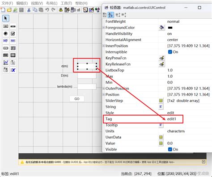This screenshot has height=177, width=212.
Task: Open the KeyPressFcn callback editor icon
Action: (x=162, y=58)
